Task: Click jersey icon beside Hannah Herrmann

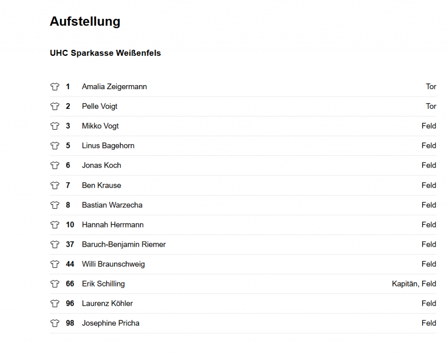Action: tap(55, 224)
